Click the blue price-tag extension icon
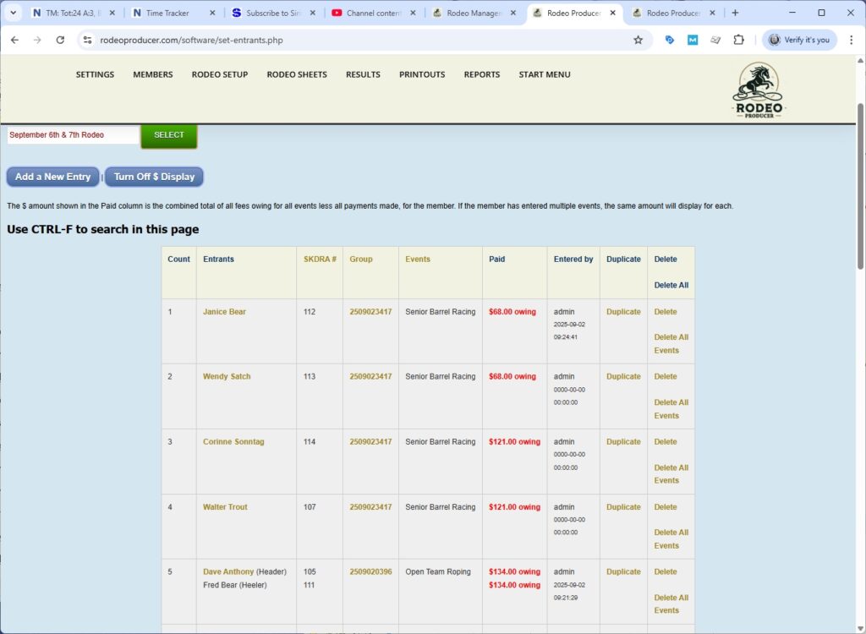866x634 pixels. pyautogui.click(x=670, y=40)
